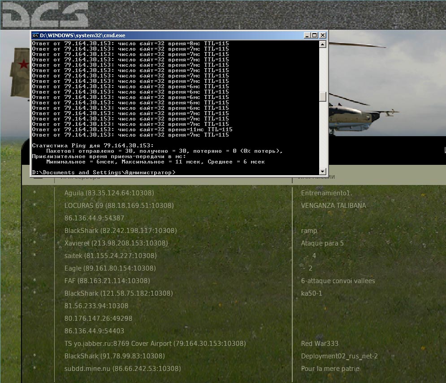Select server 80.176.147.26:49298
Image resolution: width=446 pixels, height=383 pixels.
(x=98, y=318)
